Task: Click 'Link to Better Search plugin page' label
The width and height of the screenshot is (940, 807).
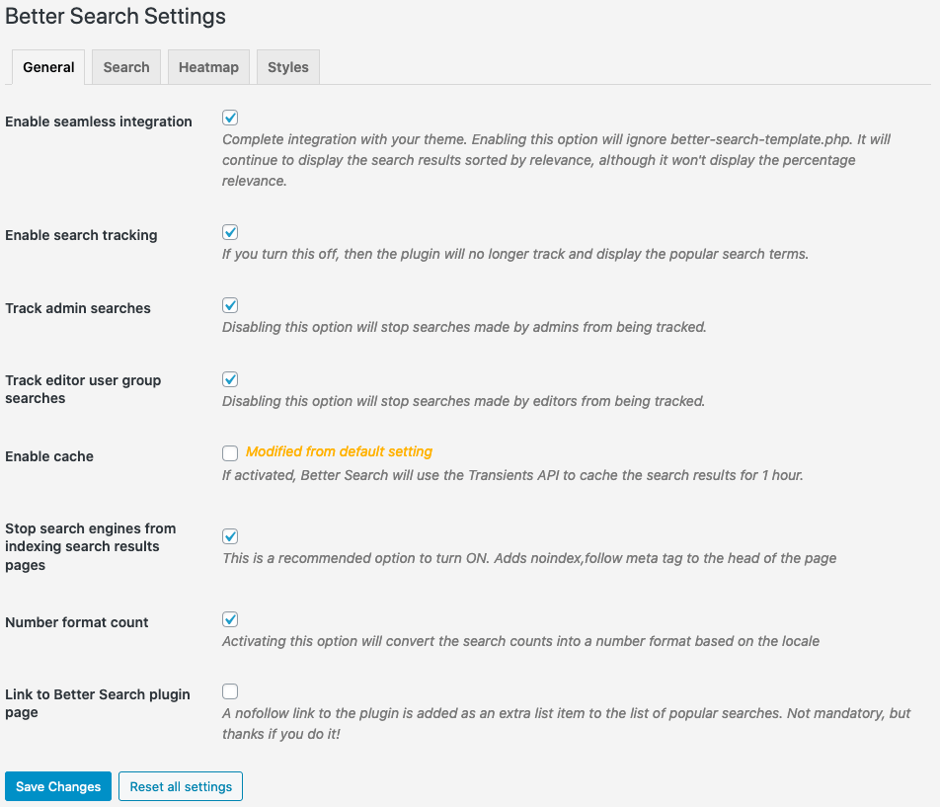Action: pyautogui.click(x=98, y=703)
